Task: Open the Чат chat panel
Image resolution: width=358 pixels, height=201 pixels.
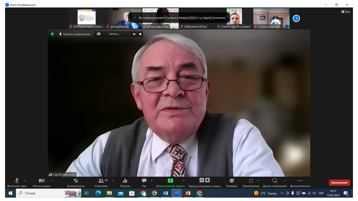Action: pos(144,183)
